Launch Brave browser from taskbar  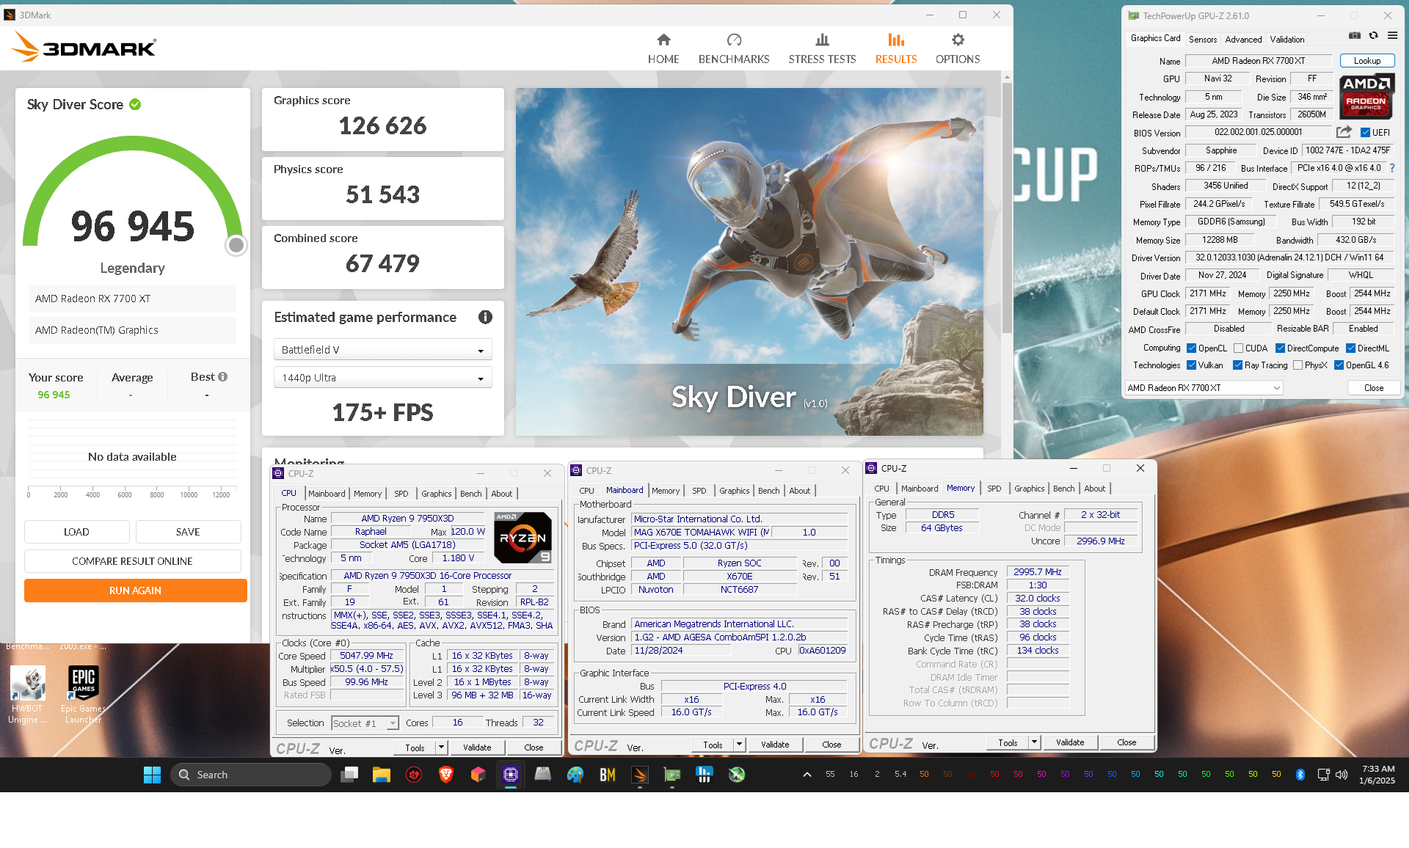[445, 775]
